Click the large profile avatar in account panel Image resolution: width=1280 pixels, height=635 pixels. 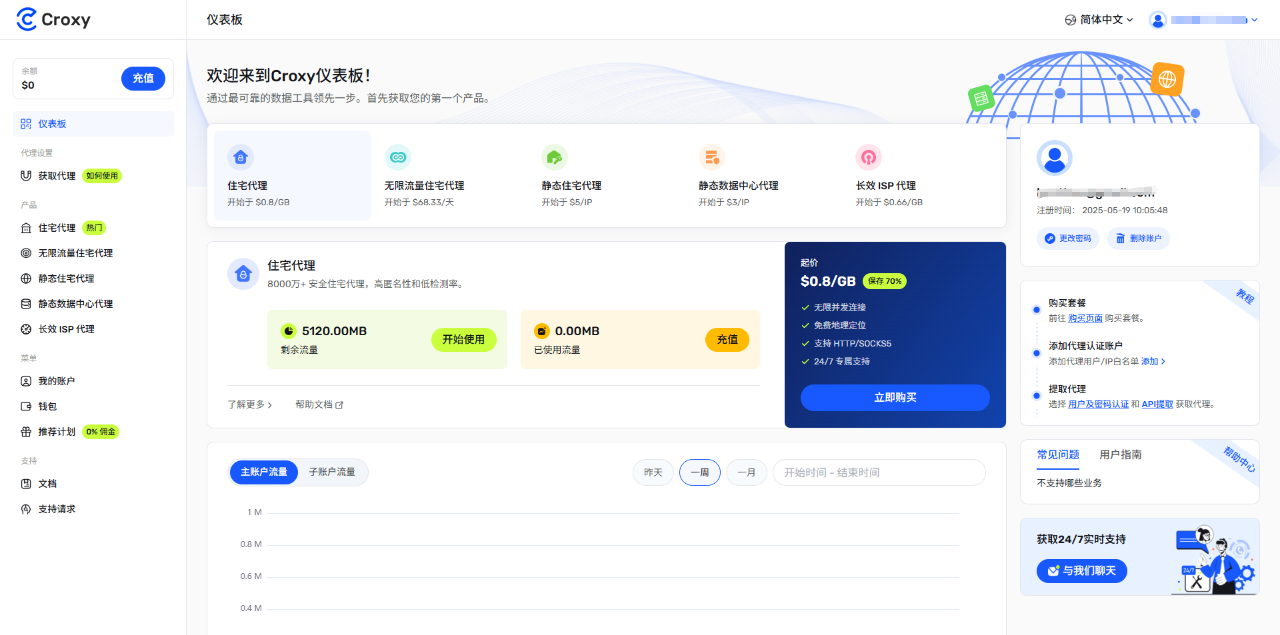1055,158
